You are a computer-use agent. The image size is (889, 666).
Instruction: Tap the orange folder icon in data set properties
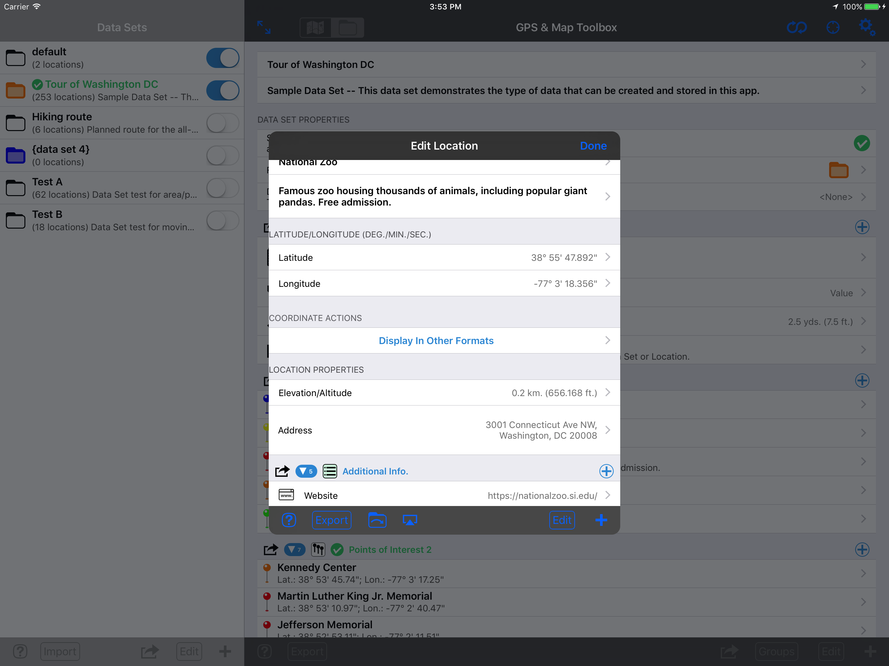(x=838, y=170)
